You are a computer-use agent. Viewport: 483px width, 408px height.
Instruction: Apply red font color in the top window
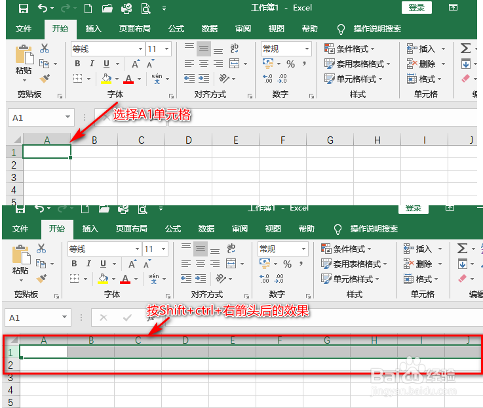[128, 79]
